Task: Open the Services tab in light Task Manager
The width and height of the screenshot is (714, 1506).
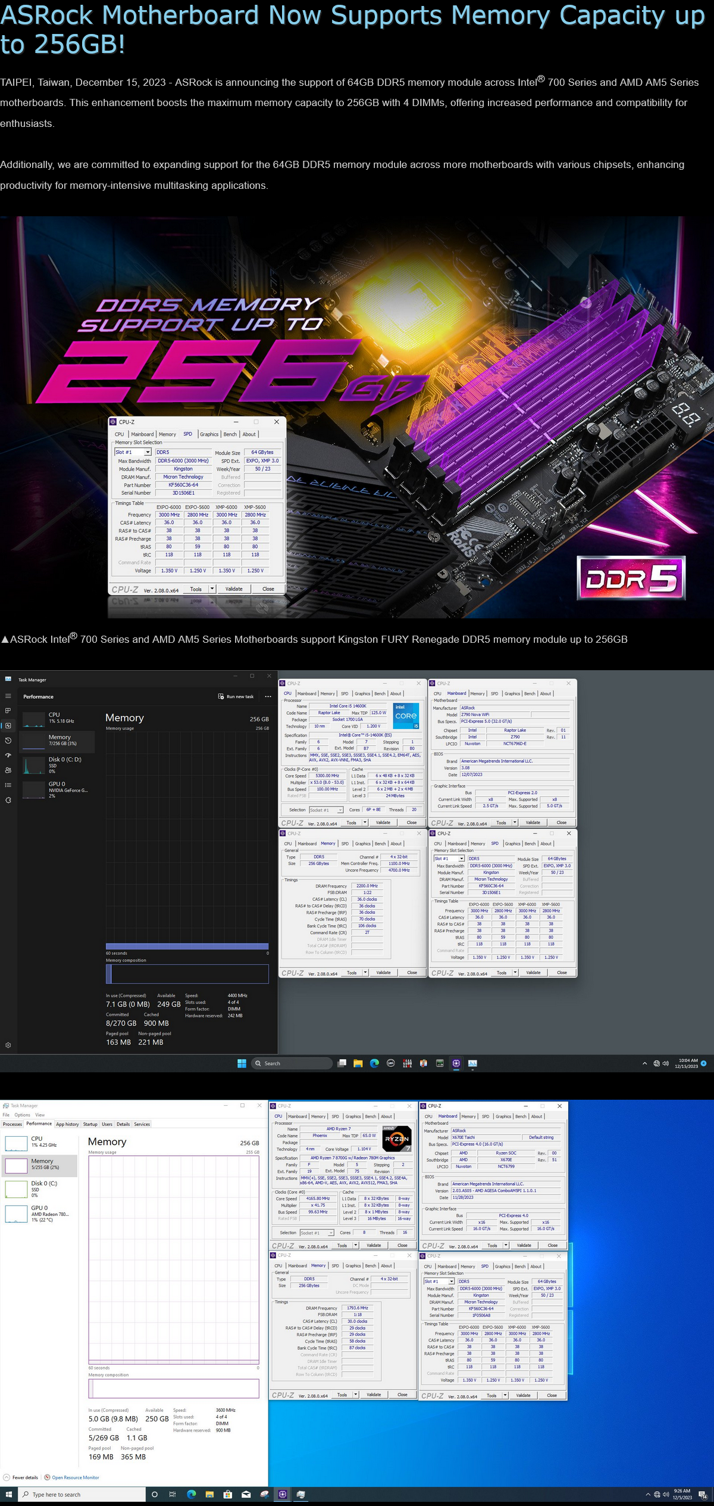Action: click(142, 1124)
